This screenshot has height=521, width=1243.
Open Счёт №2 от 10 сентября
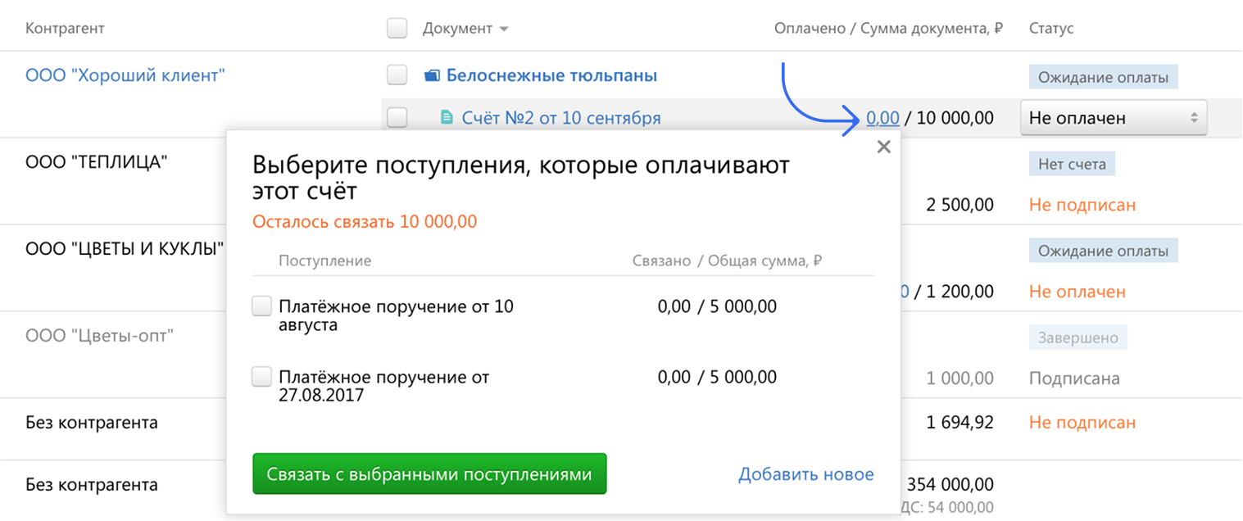560,118
